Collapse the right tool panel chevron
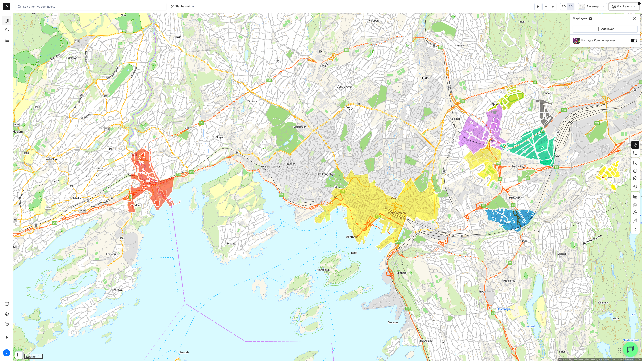The height and width of the screenshot is (361, 642). [635, 229]
